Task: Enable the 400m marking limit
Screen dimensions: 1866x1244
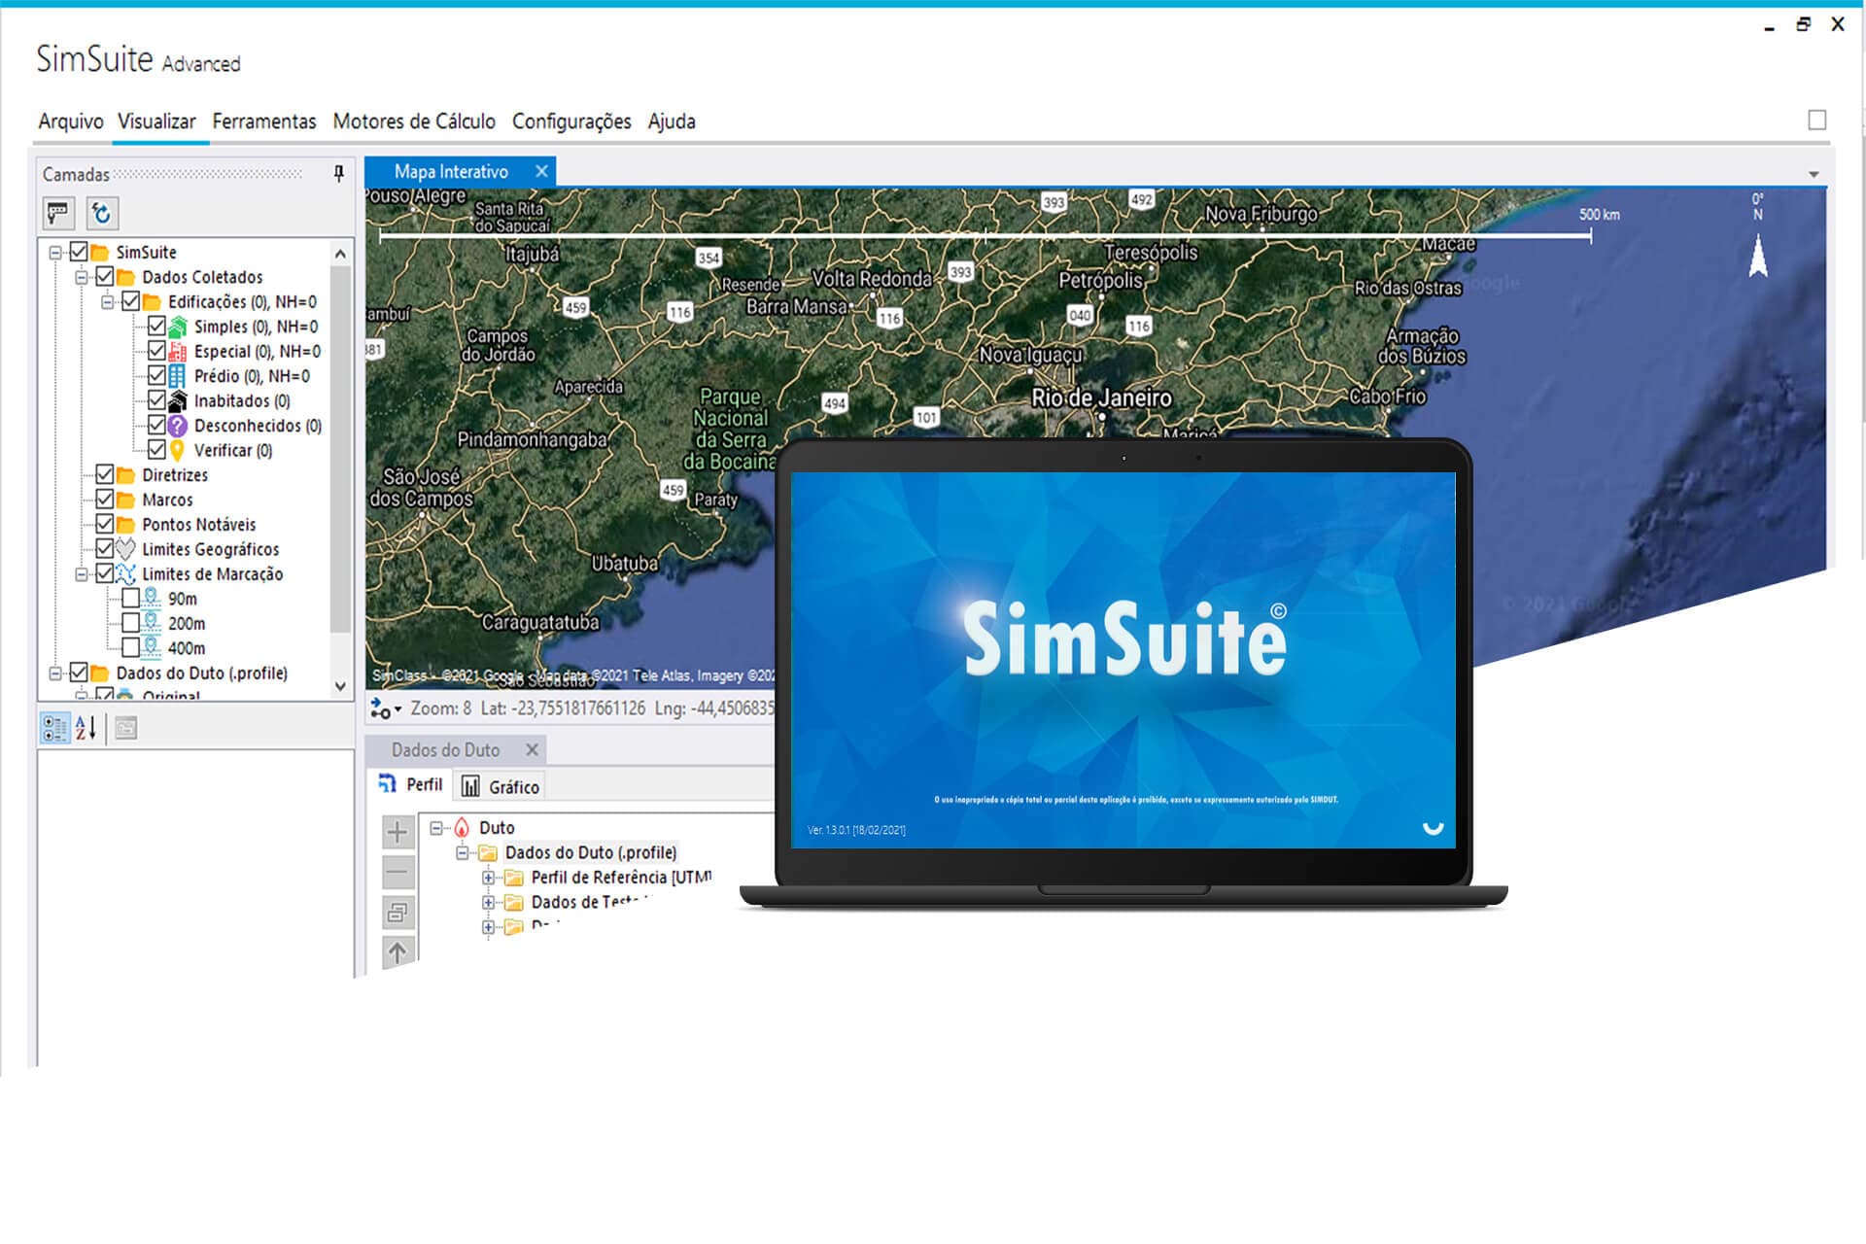Action: pos(130,647)
